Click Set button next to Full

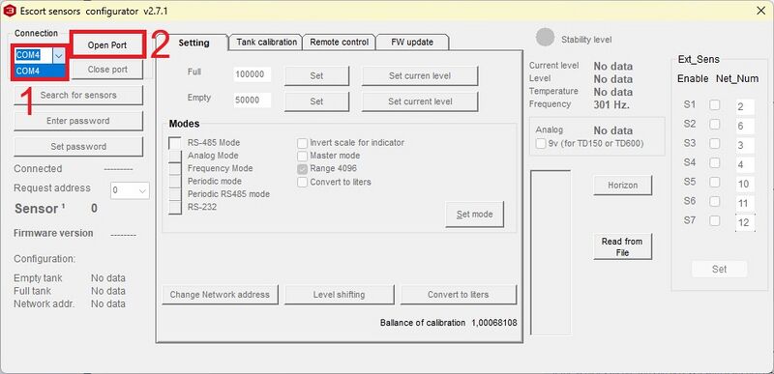pos(317,76)
